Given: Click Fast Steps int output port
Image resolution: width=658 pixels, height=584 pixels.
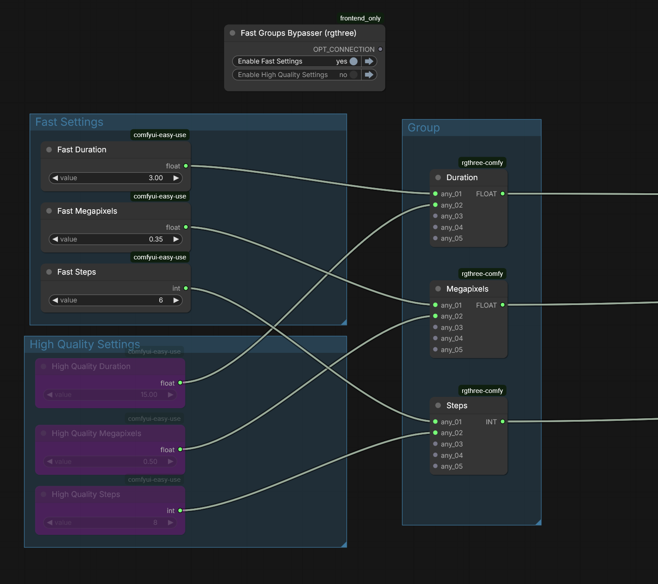Looking at the screenshot, I should pyautogui.click(x=186, y=288).
